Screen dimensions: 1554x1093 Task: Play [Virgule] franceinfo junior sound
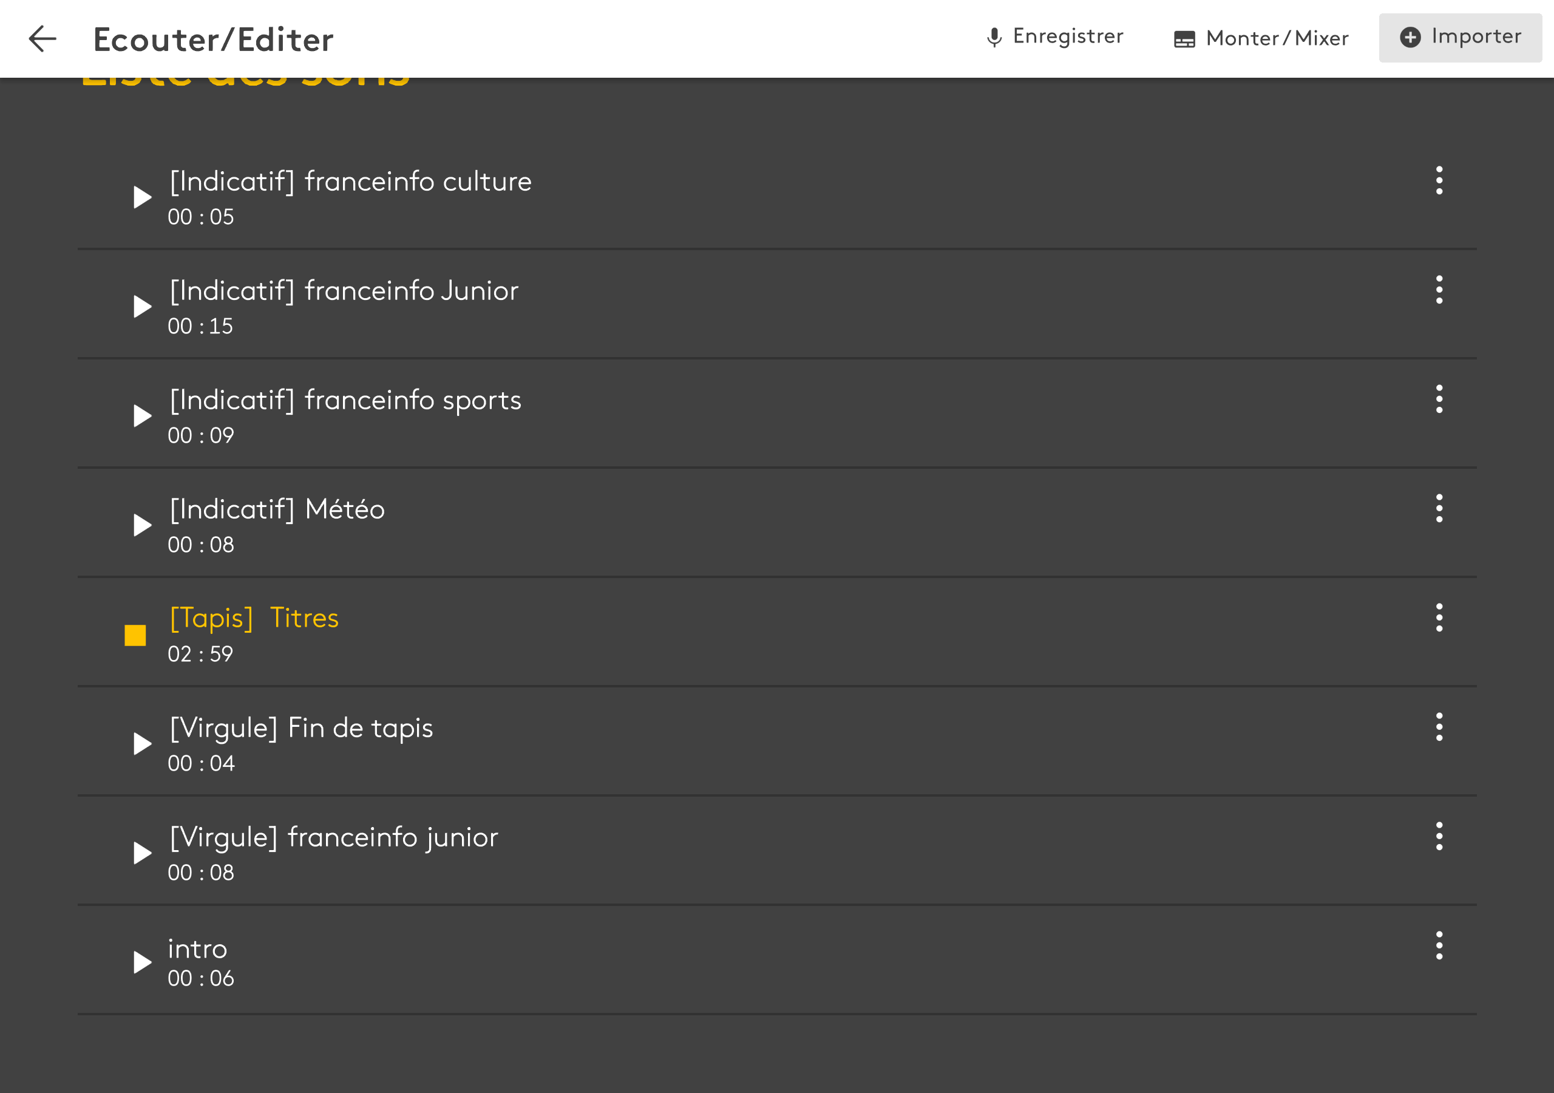point(142,853)
